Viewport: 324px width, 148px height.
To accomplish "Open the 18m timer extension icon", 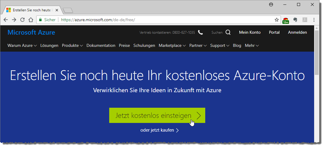I will [x=286, y=20].
